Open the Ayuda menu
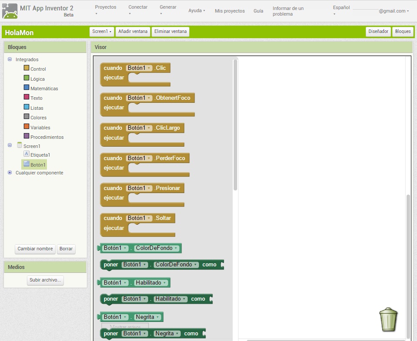This screenshot has height=341, width=417. point(197,10)
